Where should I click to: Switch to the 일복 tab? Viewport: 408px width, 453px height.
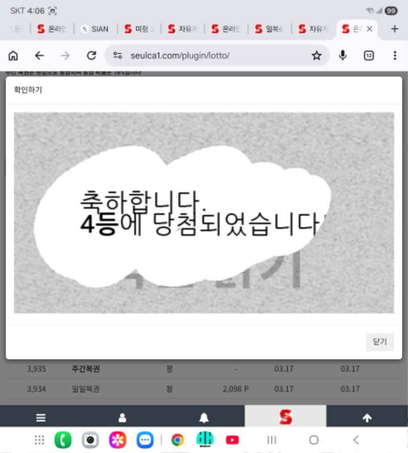tap(270, 29)
